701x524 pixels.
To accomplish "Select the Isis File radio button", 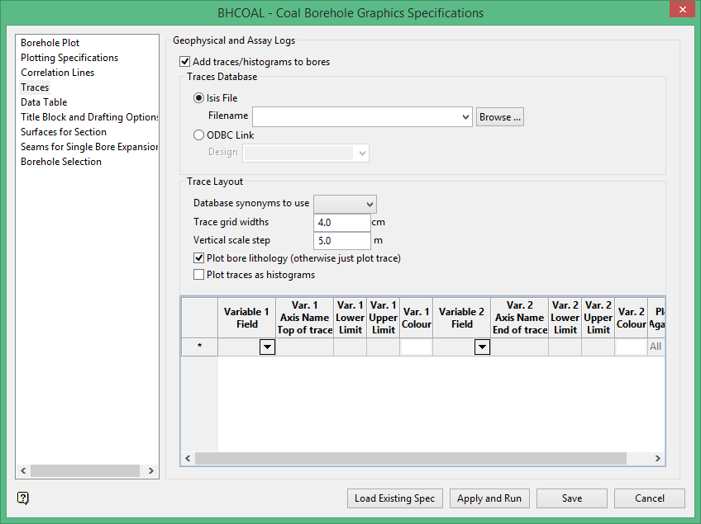I will tap(199, 98).
